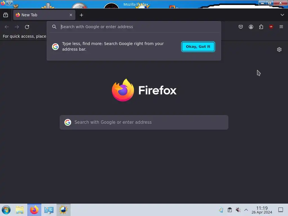
Task: Dismiss tip with Okay, Got It
Action: coord(198,47)
